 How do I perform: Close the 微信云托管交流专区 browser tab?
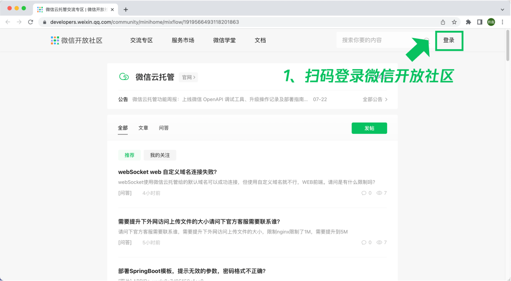pos(113,10)
